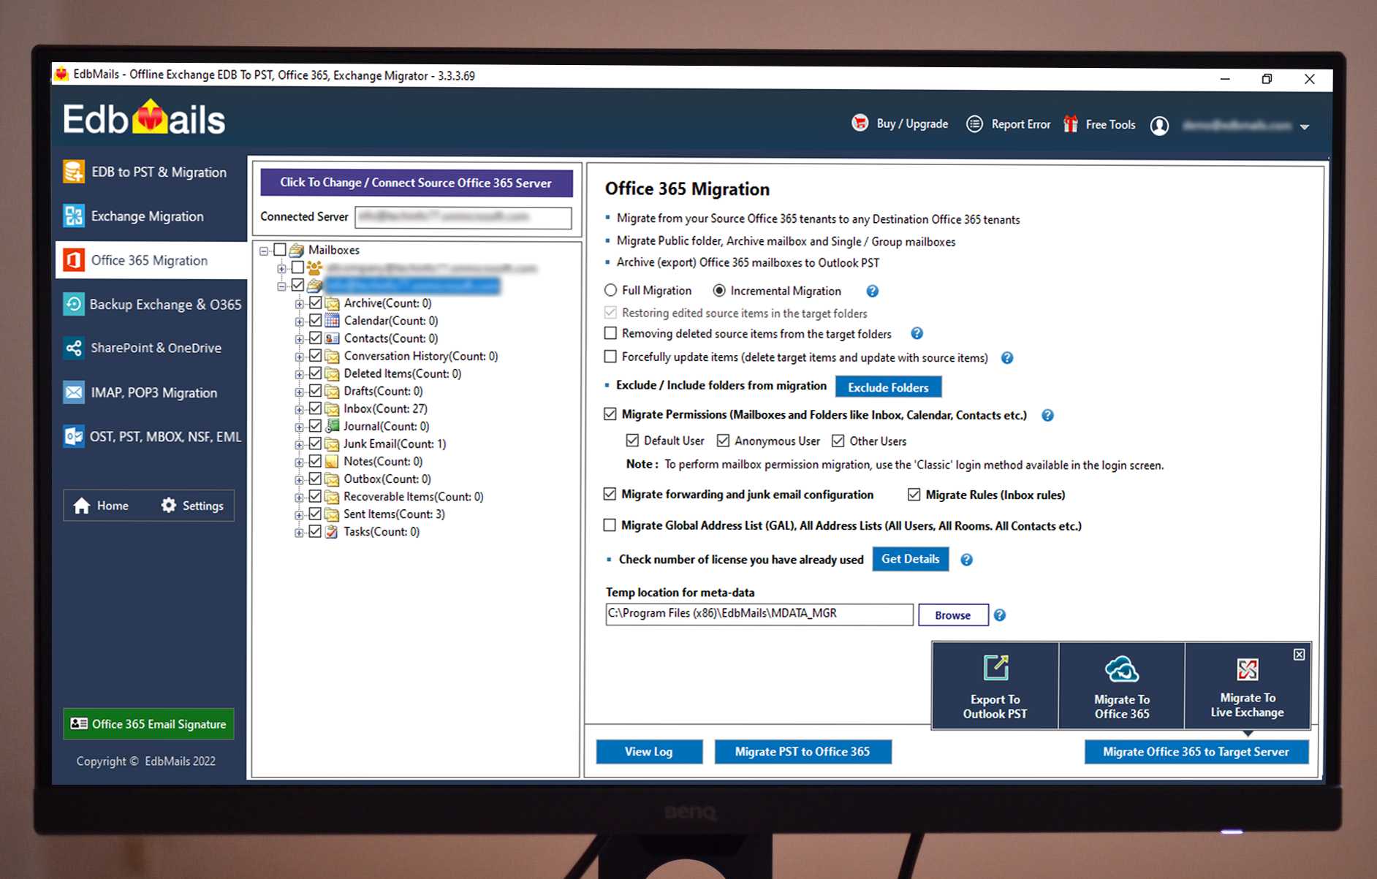Toggle Other Users checkbox
The height and width of the screenshot is (879, 1377).
tap(838, 441)
